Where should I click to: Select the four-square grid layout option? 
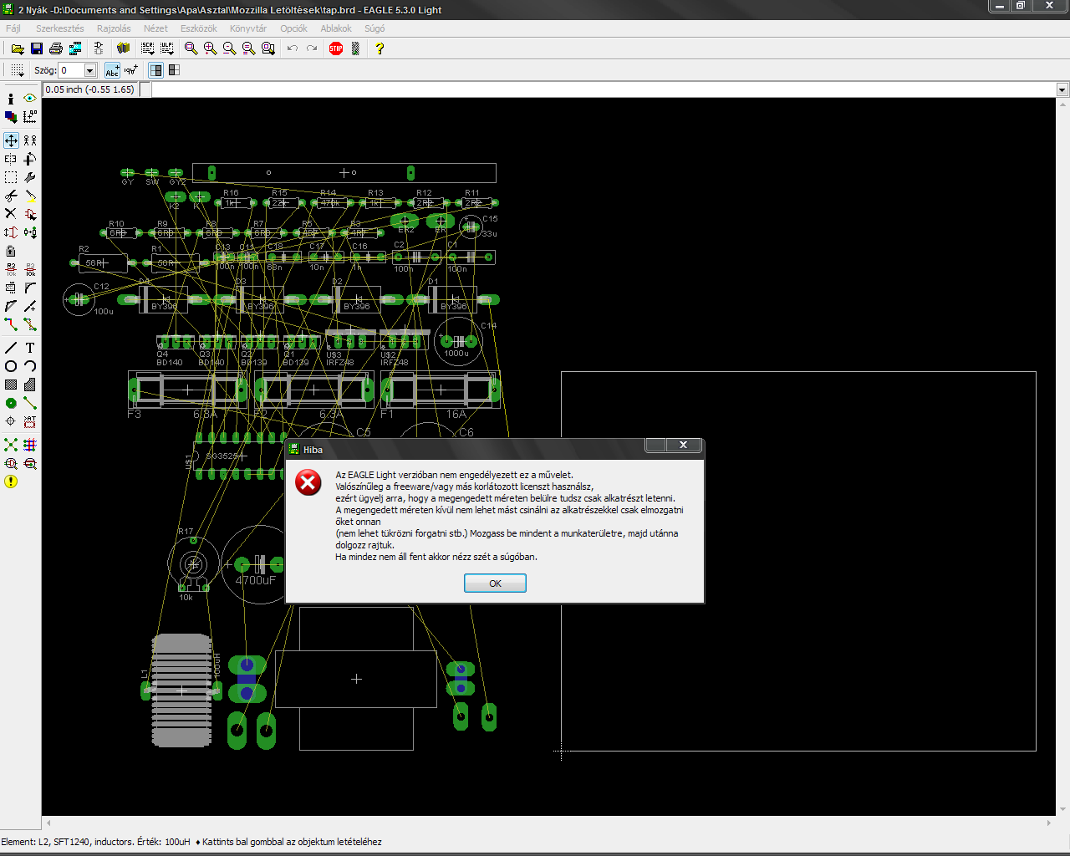[174, 70]
